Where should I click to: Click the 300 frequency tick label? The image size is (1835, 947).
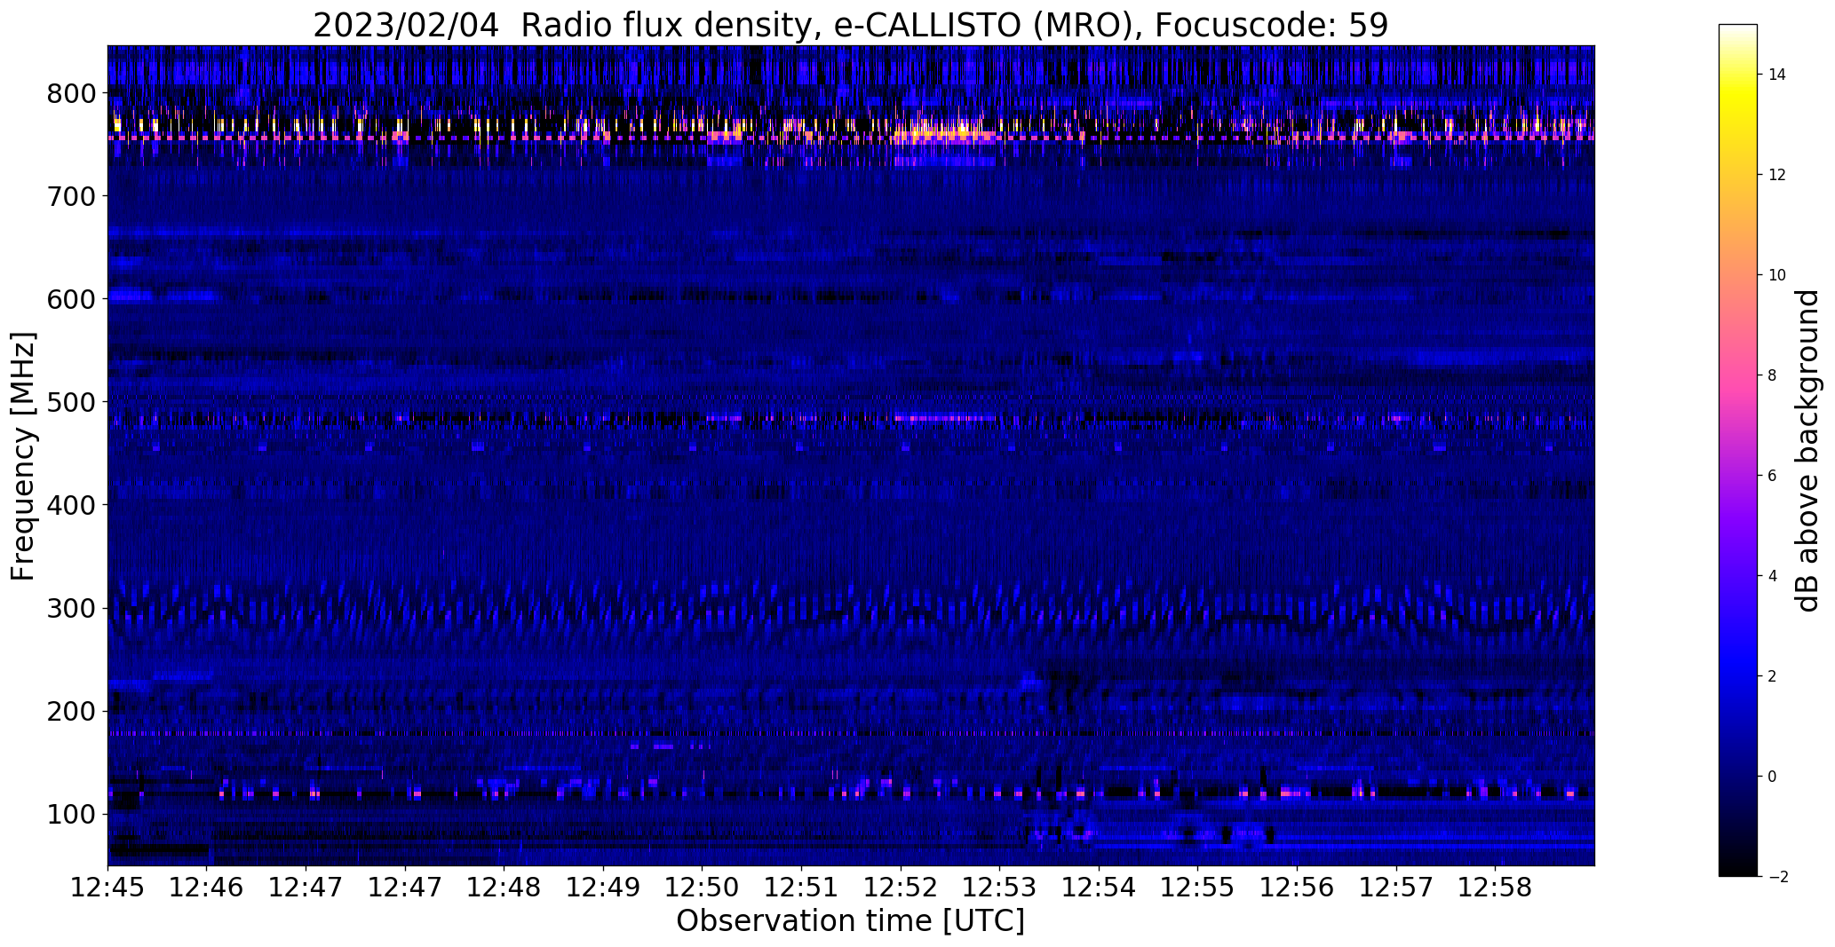point(72,608)
